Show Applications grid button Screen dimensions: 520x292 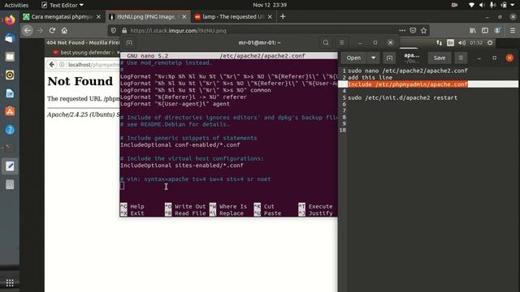click(x=10, y=283)
